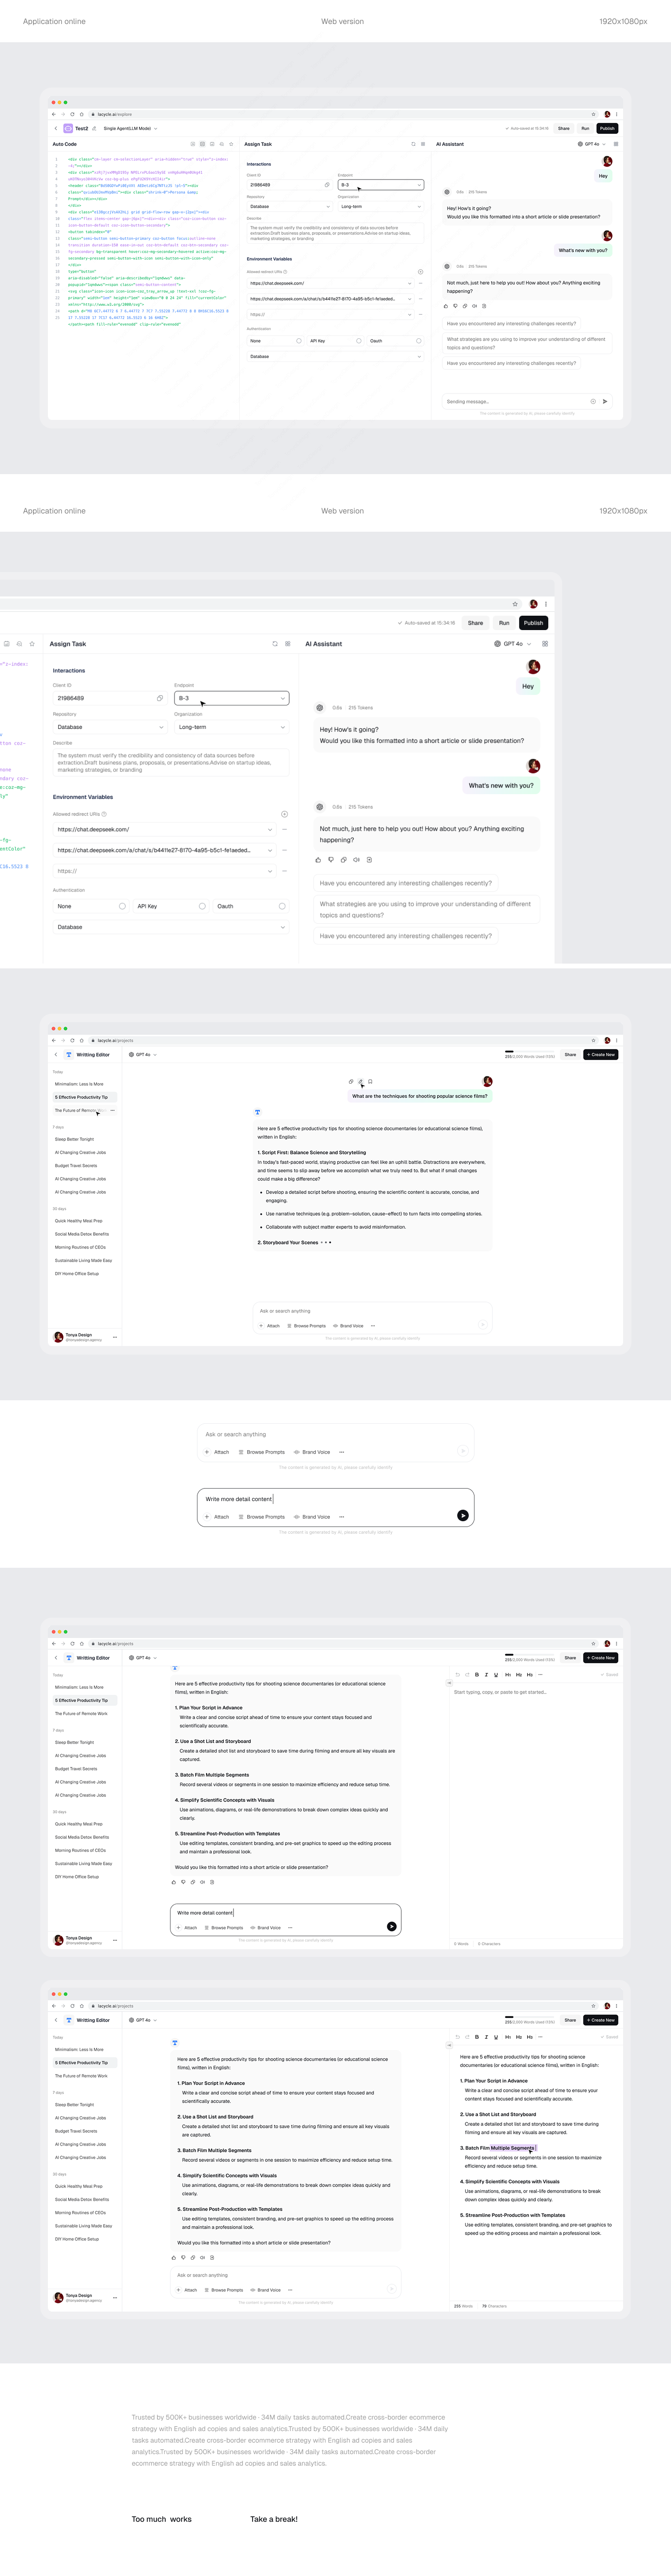Expand the long deepseek chat URI dropdown, enlarged view
671x2576 pixels.
point(269,850)
